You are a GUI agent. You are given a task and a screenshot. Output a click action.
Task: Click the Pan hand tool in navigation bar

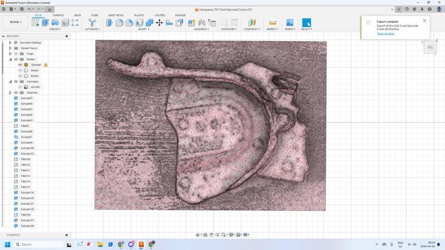(211, 234)
